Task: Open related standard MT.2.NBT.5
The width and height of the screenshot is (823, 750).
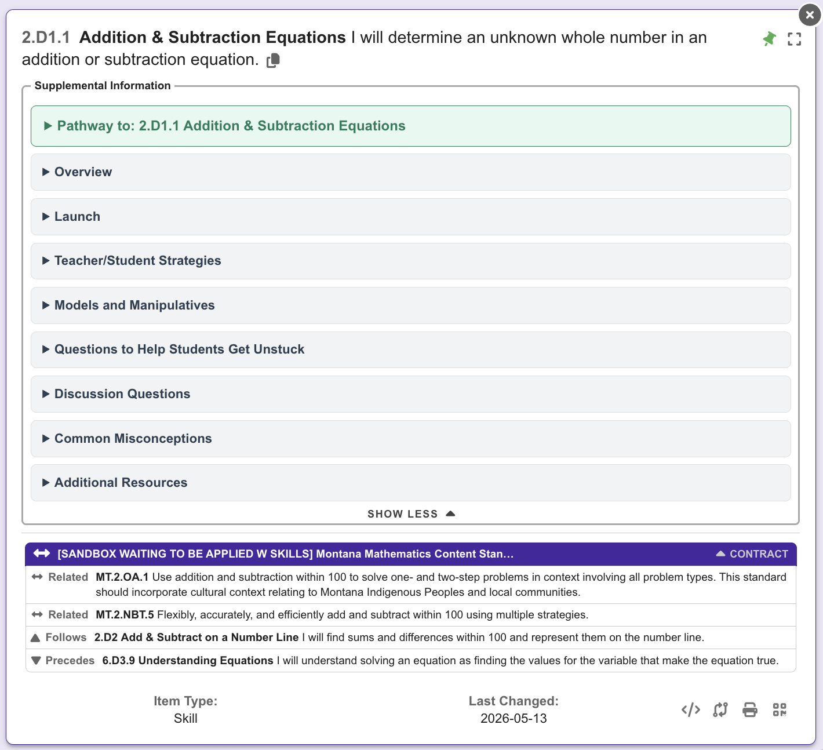Action: (342, 615)
